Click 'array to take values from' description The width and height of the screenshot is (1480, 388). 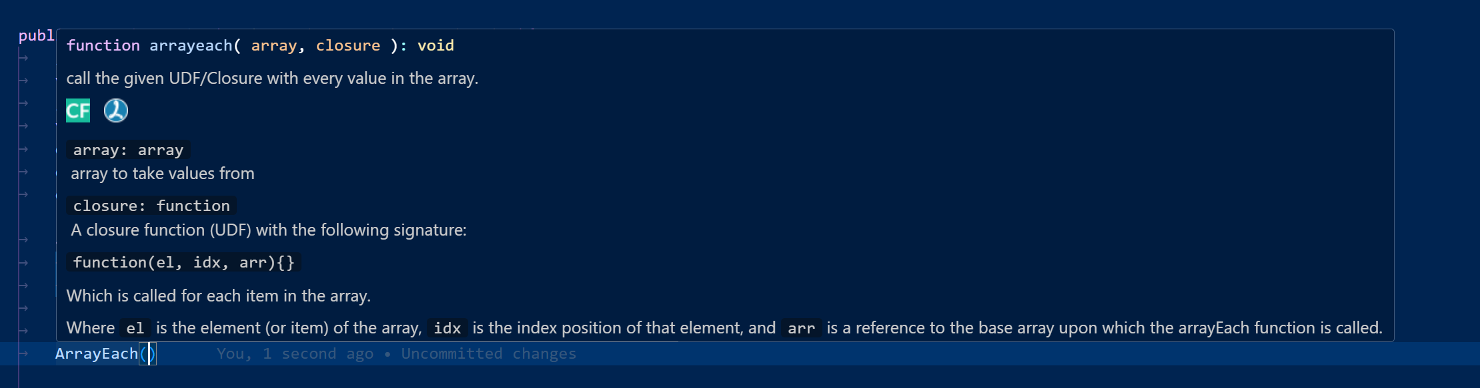[x=163, y=174]
